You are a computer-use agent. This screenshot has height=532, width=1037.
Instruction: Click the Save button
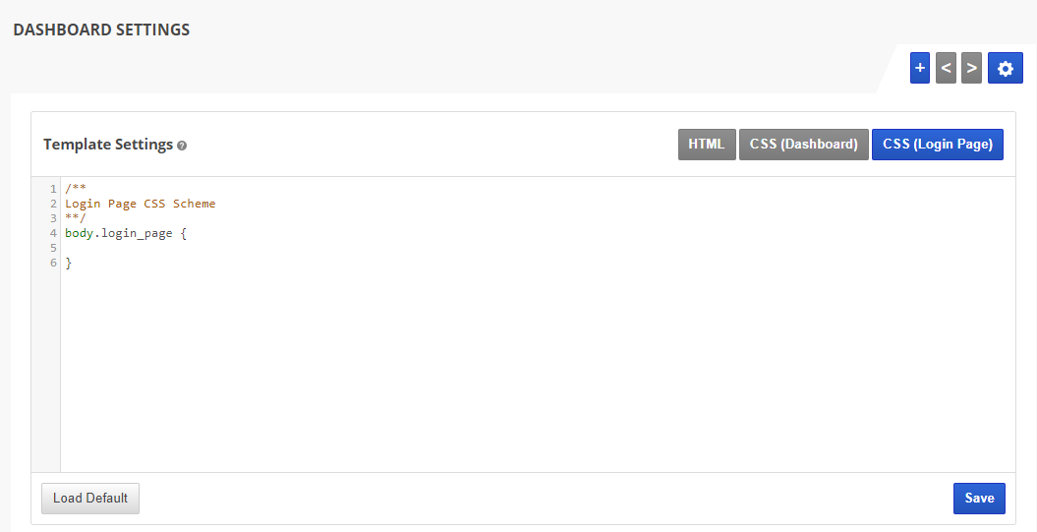pyautogui.click(x=979, y=499)
